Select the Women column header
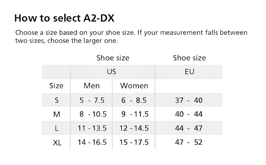The width and height of the screenshot is (266, 165). [x=134, y=86]
